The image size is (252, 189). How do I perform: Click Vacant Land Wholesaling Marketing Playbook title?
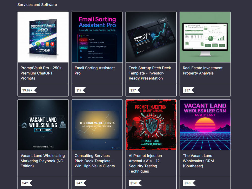coord(43,161)
